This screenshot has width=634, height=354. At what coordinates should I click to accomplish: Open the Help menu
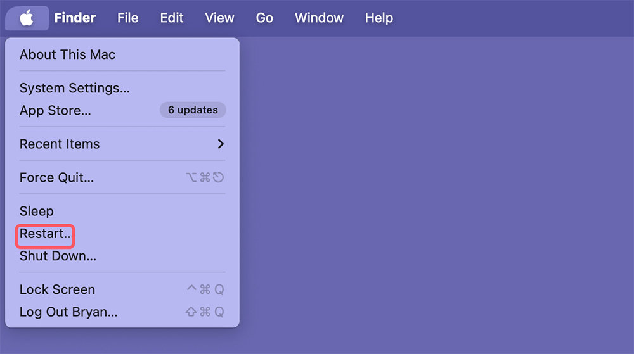tap(379, 18)
